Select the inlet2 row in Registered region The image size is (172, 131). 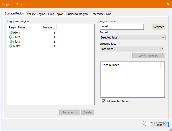17,37
